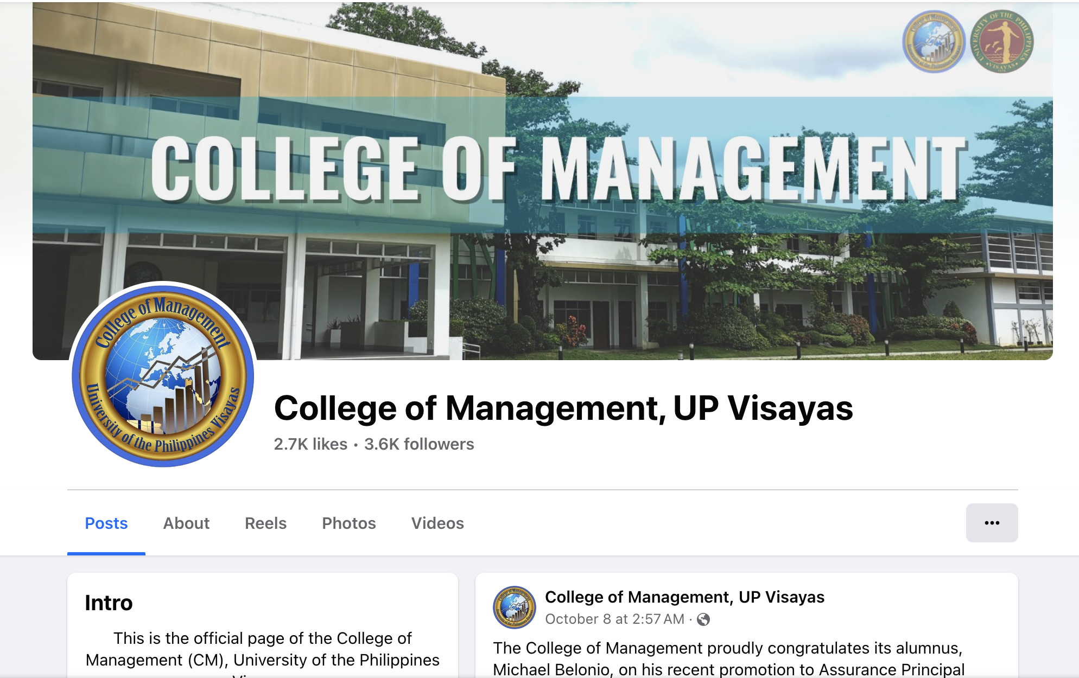This screenshot has width=1079, height=678.
Task: Click the post text about Michael Belonio
Action: coord(729,659)
